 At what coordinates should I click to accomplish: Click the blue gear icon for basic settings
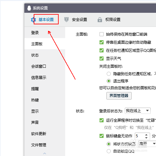pyautogui.click(x=33, y=20)
